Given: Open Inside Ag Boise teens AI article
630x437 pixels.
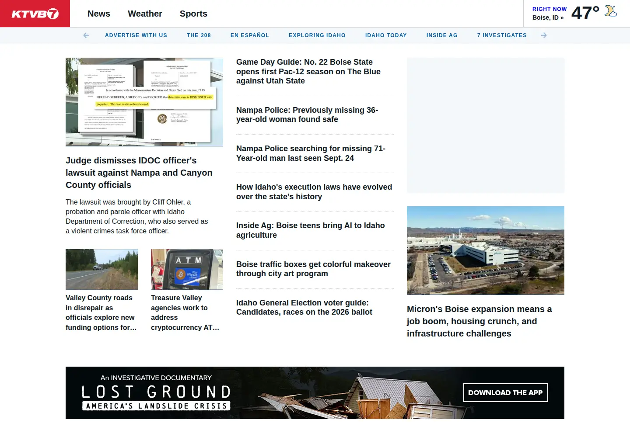Looking at the screenshot, I should 311,230.
